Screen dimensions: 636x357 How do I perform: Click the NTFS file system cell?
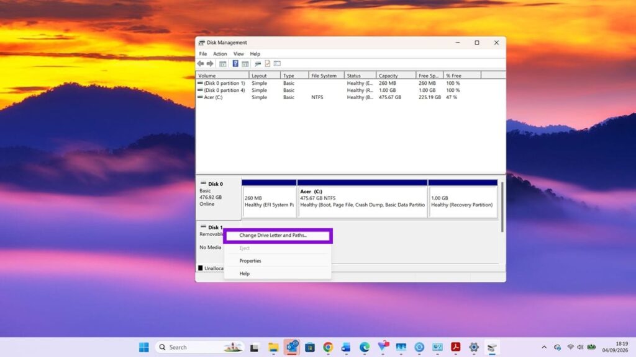(317, 97)
